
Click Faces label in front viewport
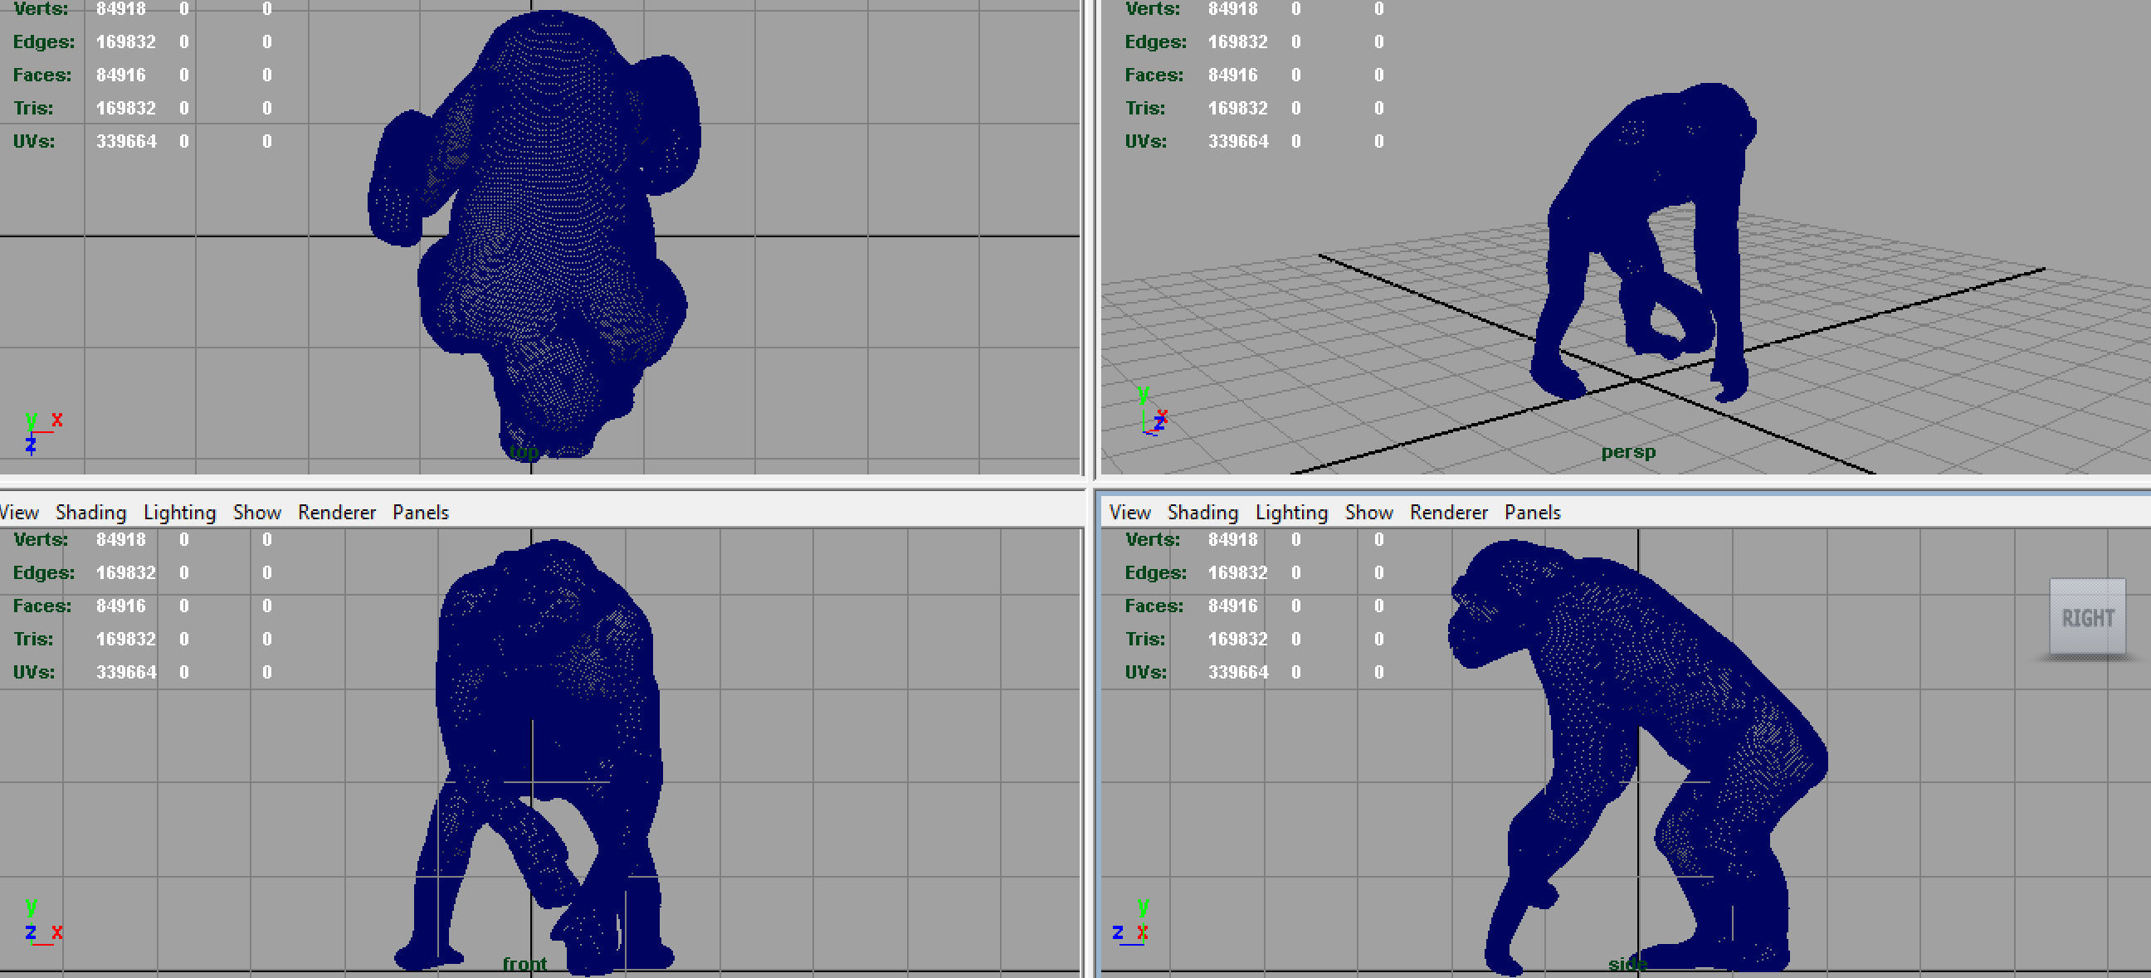pos(41,606)
